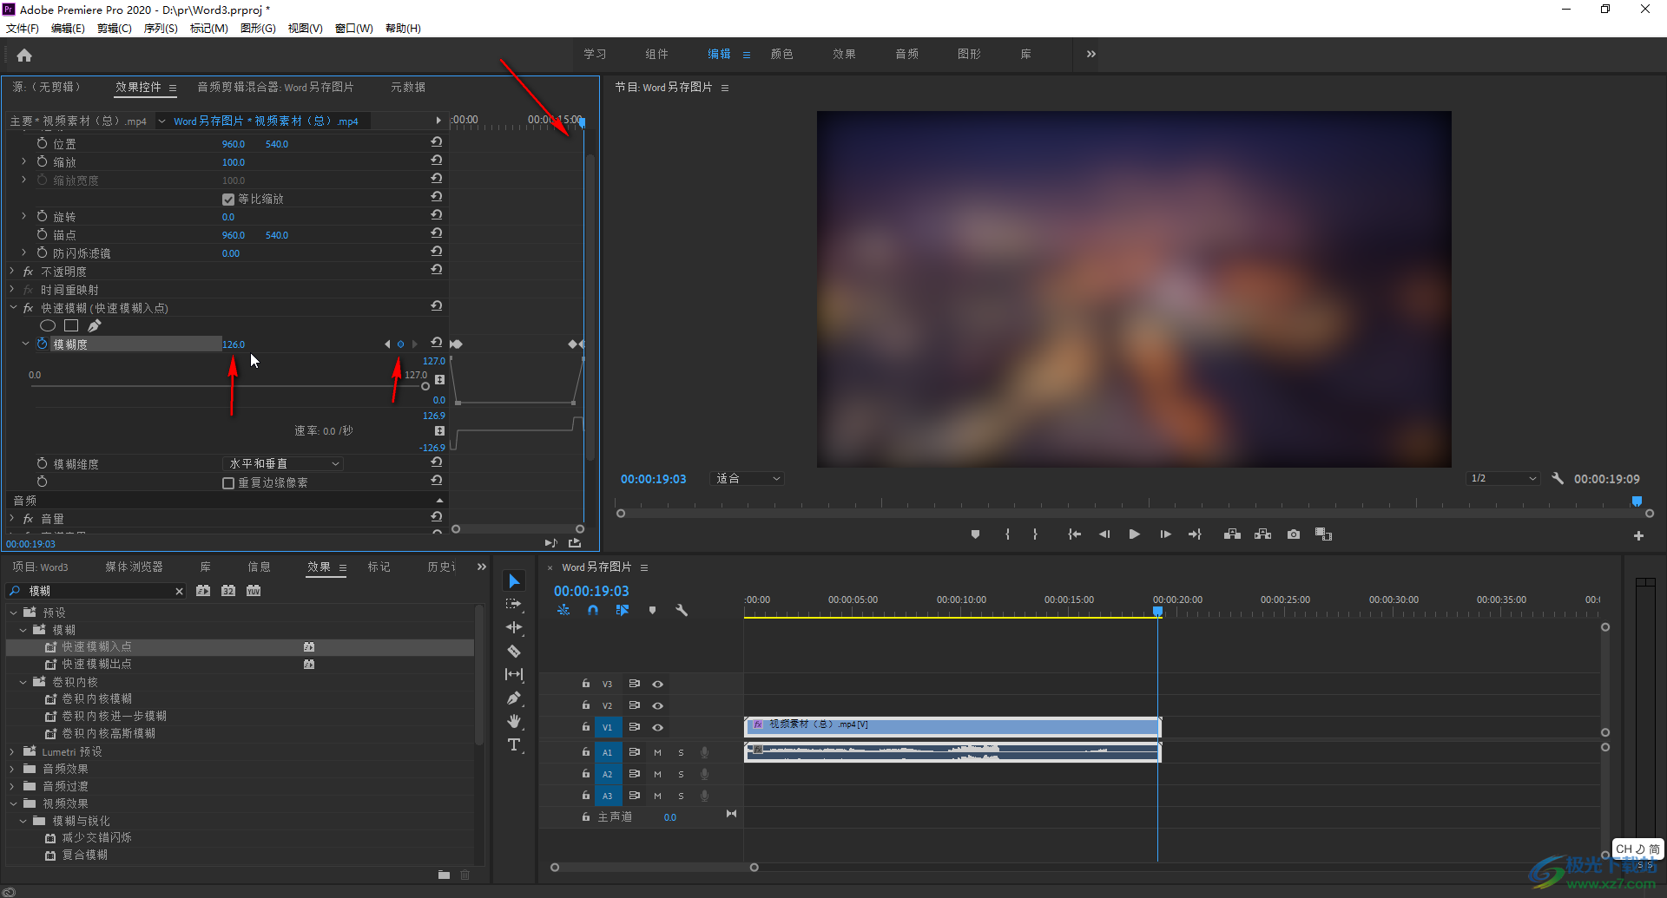Image resolution: width=1667 pixels, height=898 pixels.
Task: Toggle snap magnet in timeline
Action: tap(593, 611)
